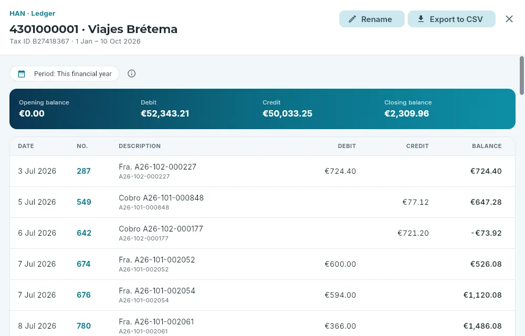Image resolution: width=525 pixels, height=336 pixels.
Task: Click the DEBIT column header
Action: 346,146
